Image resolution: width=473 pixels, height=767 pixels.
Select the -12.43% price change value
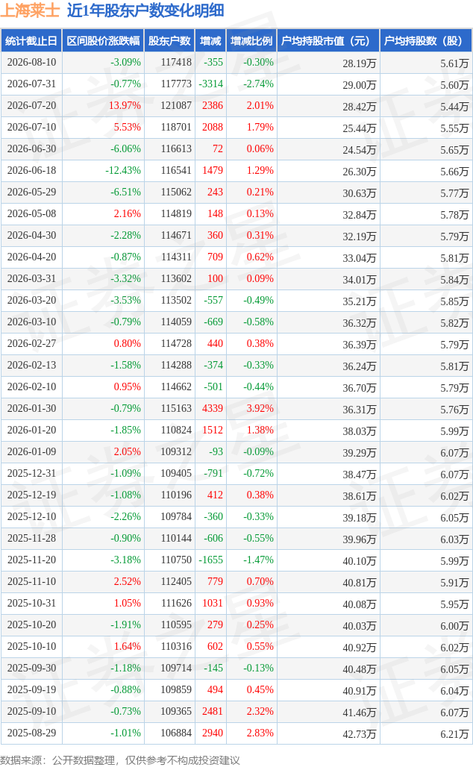(x=123, y=171)
